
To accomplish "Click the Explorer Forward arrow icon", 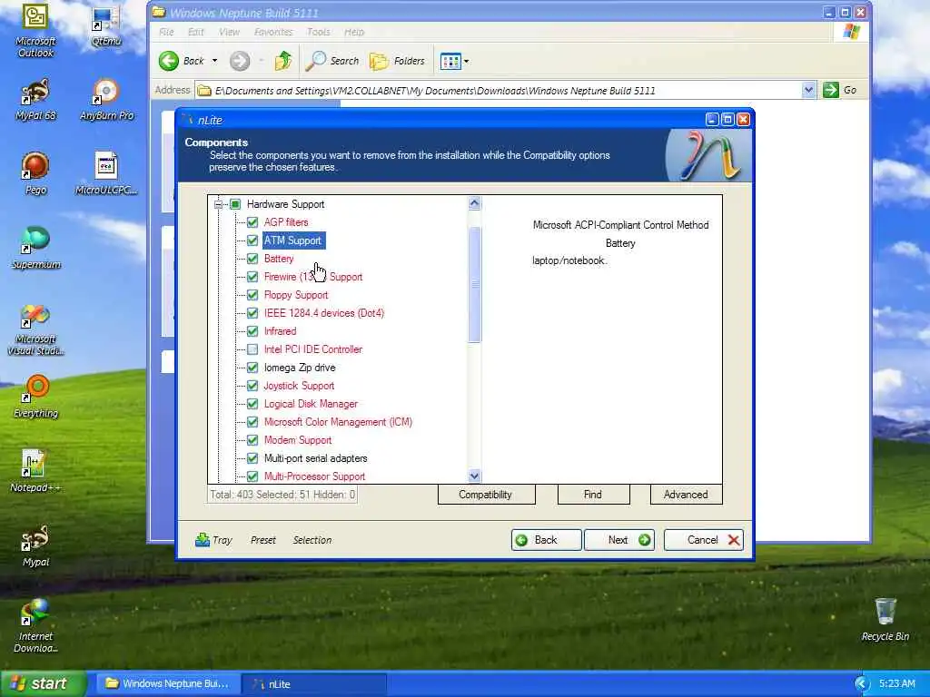I will pyautogui.click(x=240, y=61).
